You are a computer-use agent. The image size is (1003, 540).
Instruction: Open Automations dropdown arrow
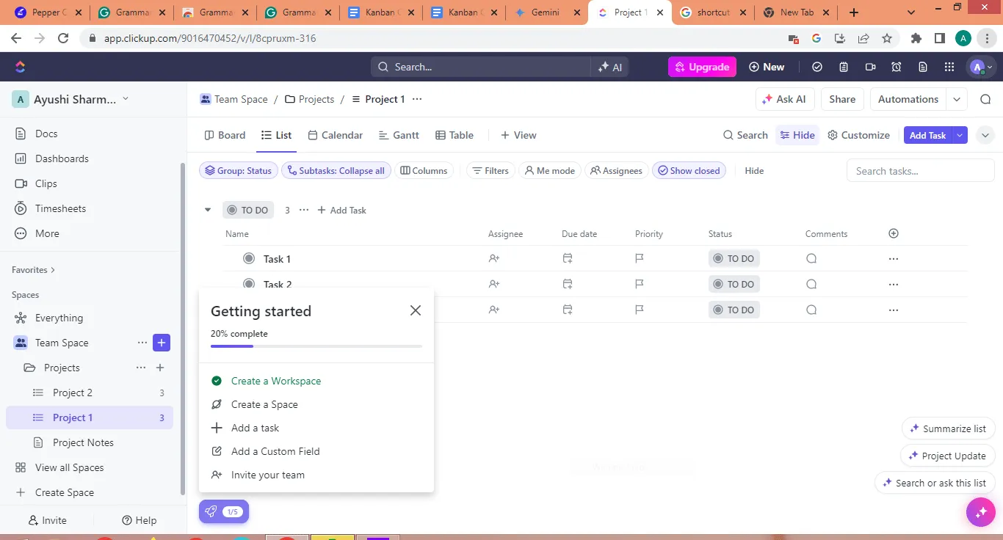(x=957, y=99)
